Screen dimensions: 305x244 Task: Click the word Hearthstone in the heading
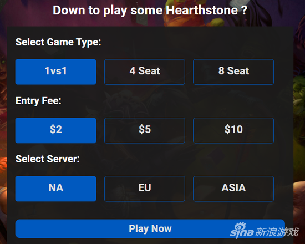202,10
